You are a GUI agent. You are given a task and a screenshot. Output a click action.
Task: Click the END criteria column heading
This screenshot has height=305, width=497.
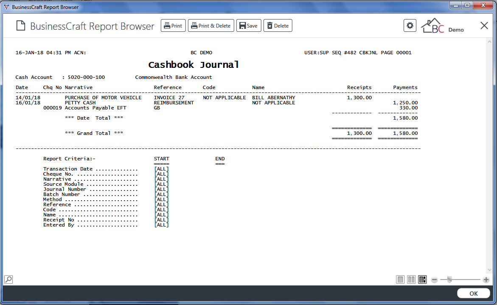tap(220, 159)
